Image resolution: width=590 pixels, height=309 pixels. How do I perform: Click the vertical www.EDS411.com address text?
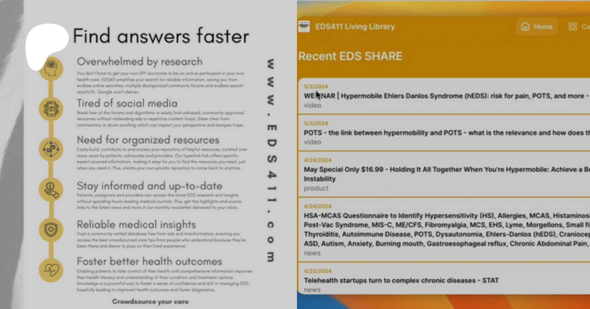[x=271, y=160]
